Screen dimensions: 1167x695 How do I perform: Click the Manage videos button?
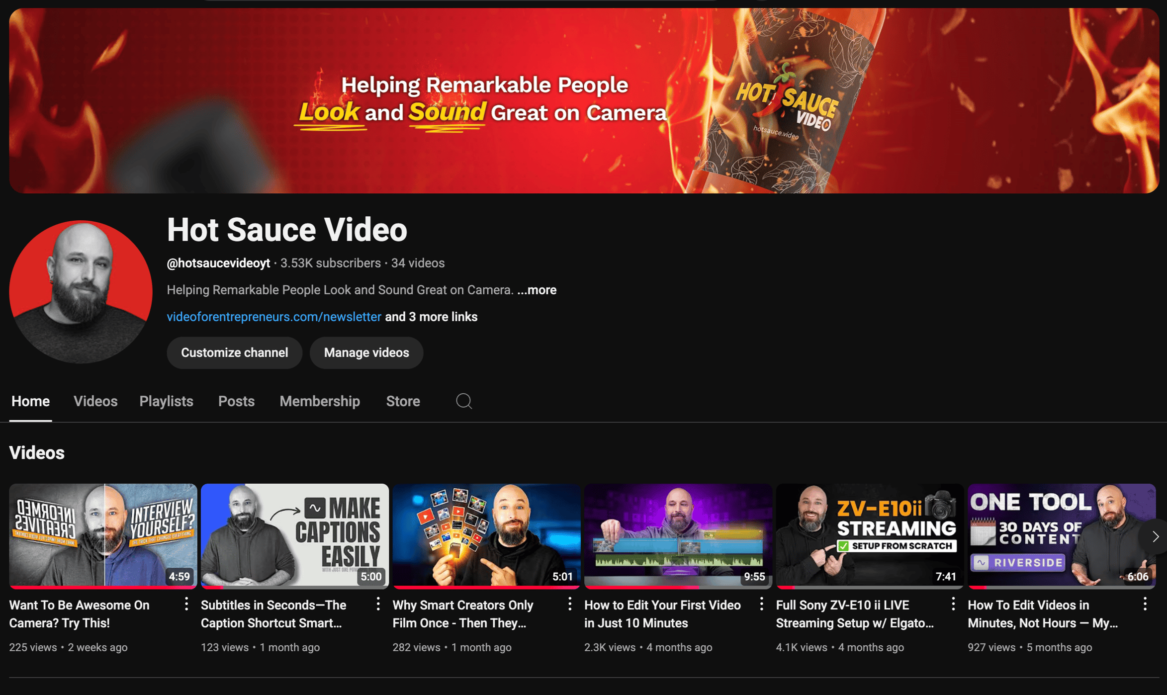click(x=366, y=352)
